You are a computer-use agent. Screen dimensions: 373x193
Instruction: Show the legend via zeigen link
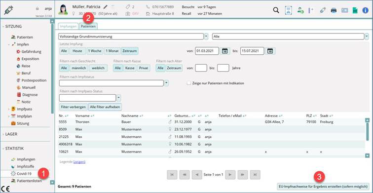pyautogui.click(x=79, y=162)
